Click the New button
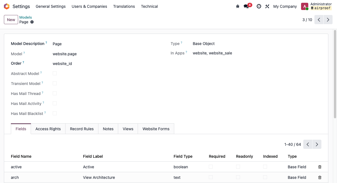The width and height of the screenshot is (337, 183). [11, 19]
